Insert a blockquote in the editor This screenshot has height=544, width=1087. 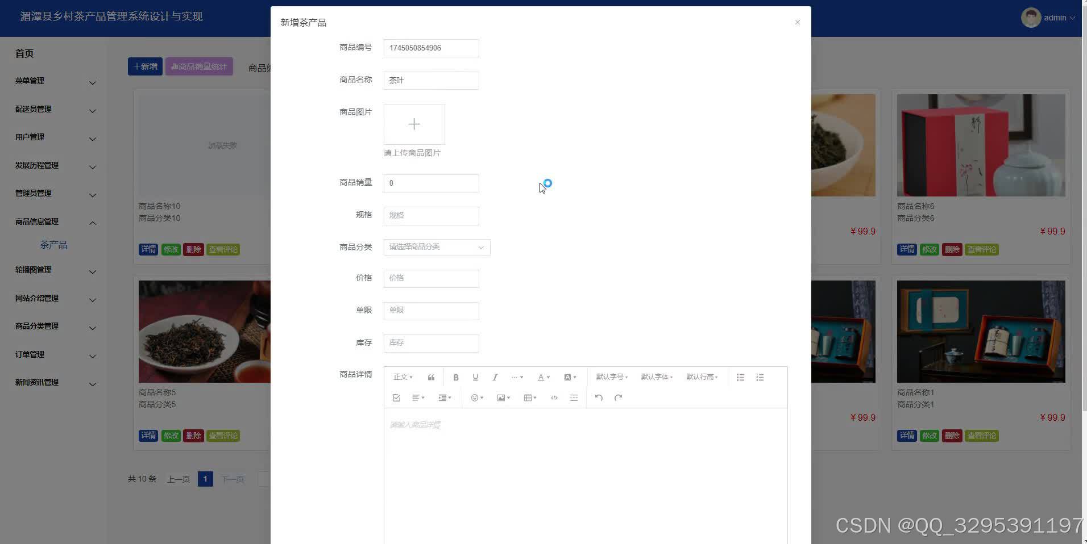pyautogui.click(x=430, y=376)
